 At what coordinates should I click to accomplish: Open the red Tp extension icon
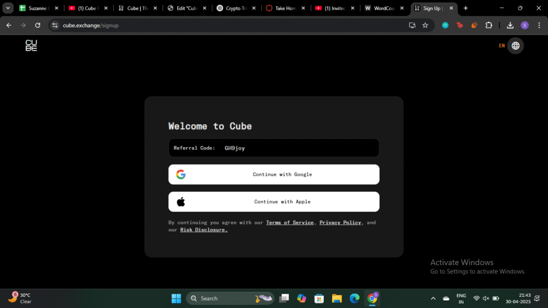[x=460, y=25]
